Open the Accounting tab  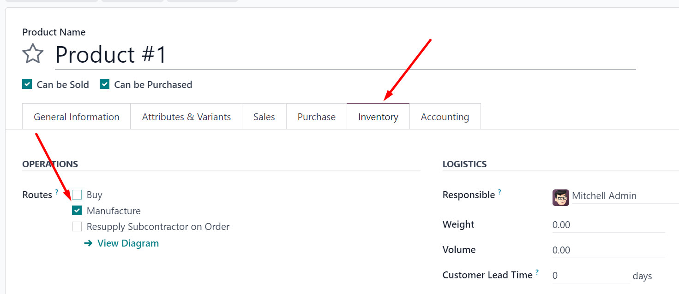pos(445,117)
